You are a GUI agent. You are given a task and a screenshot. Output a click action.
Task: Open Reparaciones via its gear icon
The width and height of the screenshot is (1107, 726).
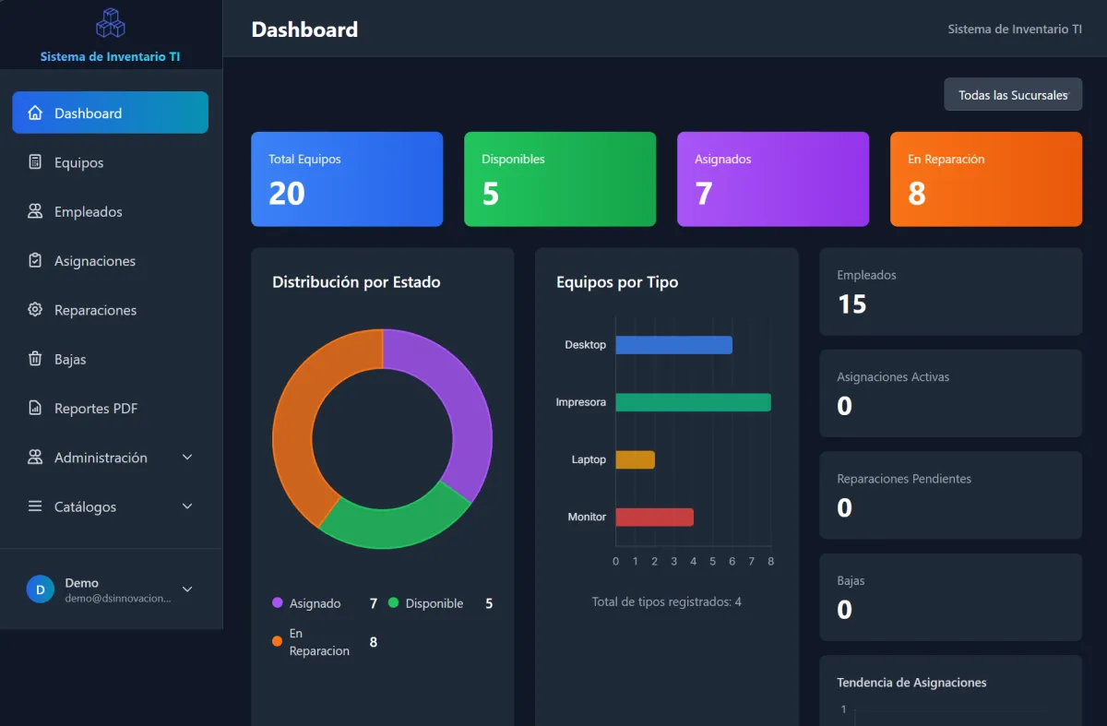tap(35, 310)
